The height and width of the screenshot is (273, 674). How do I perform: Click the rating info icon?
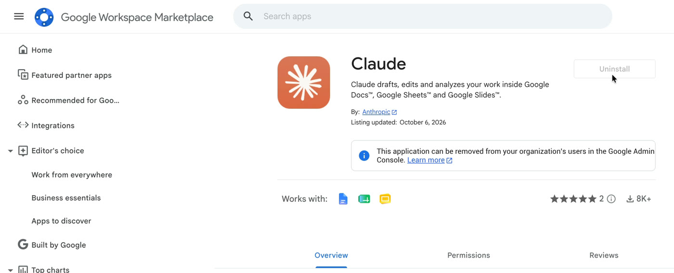(611, 199)
